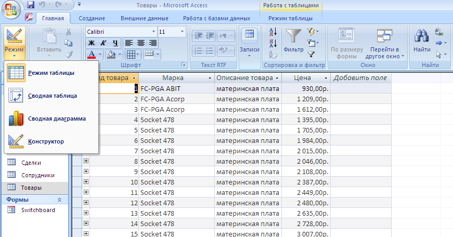Open advanced filter options
This screenshot has height=237, width=453.
[x=313, y=43]
